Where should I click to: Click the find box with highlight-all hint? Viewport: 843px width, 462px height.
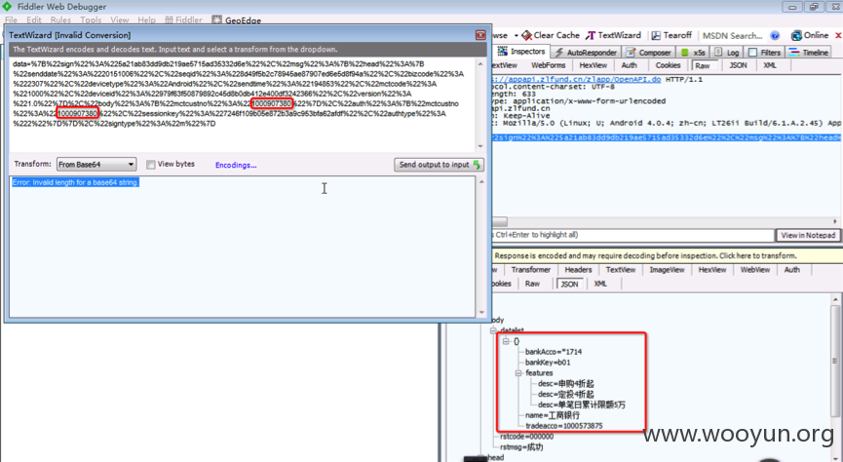pyautogui.click(x=632, y=235)
